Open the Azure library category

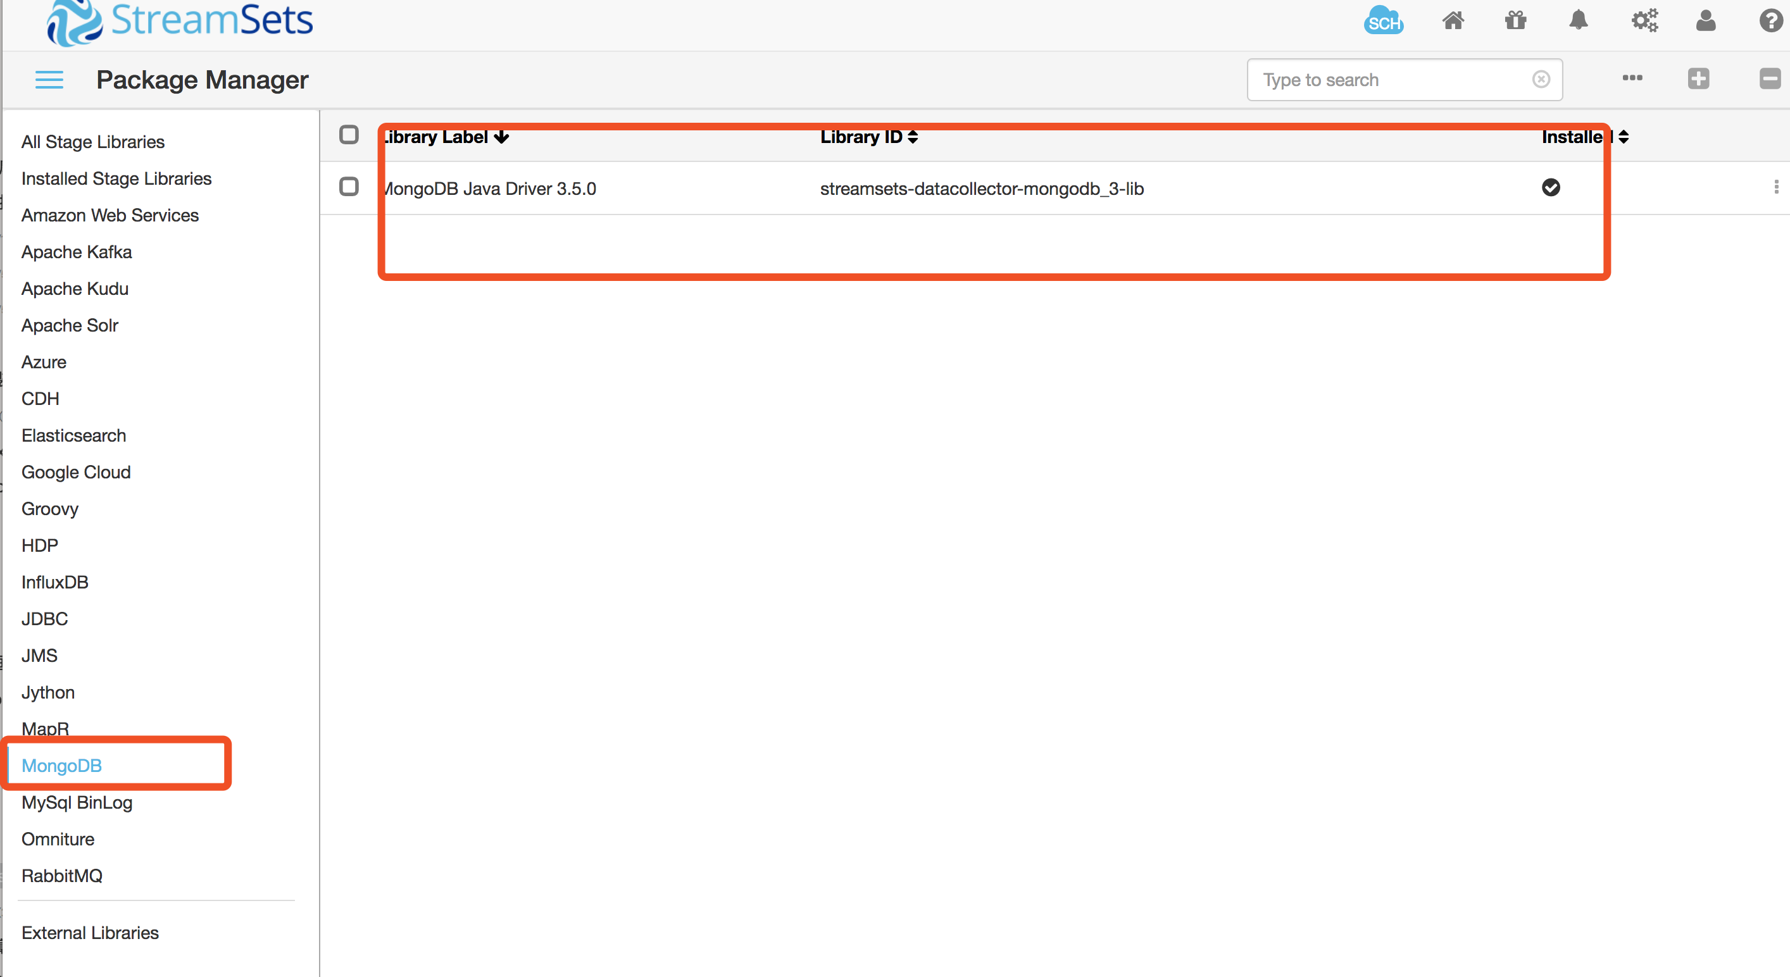(x=44, y=362)
